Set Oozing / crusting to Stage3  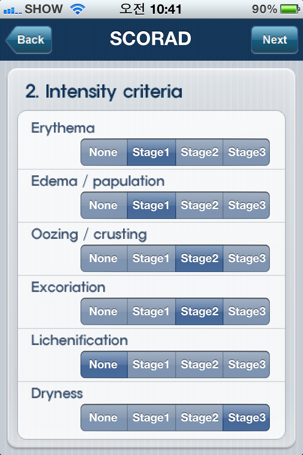[246, 258]
